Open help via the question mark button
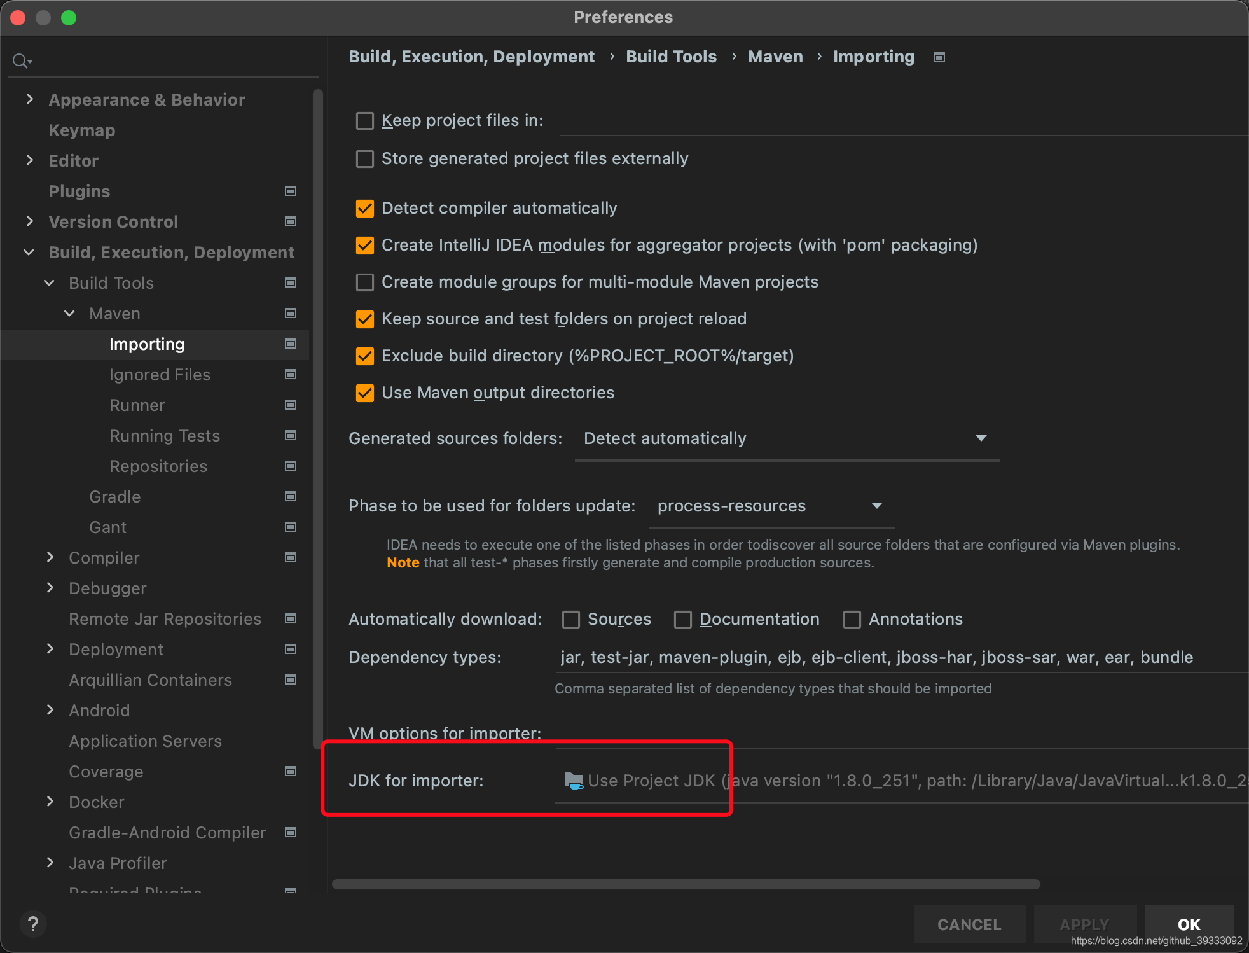Image resolution: width=1249 pixels, height=953 pixels. tap(33, 924)
